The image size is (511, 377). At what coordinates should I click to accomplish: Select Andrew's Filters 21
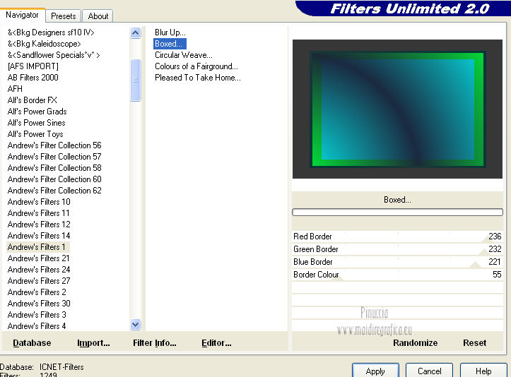click(x=39, y=258)
